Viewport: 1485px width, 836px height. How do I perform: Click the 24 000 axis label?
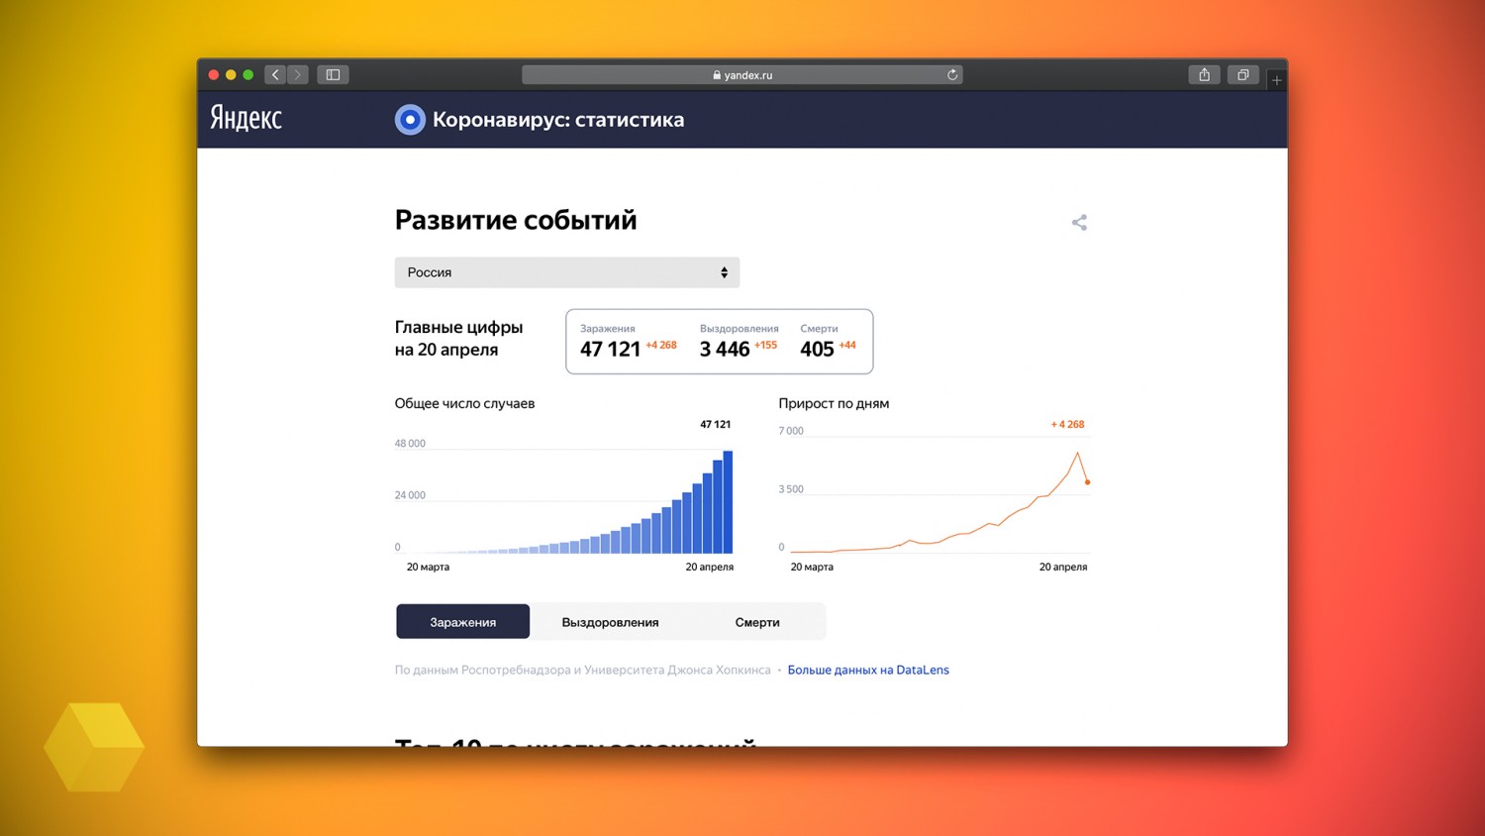coord(410,495)
